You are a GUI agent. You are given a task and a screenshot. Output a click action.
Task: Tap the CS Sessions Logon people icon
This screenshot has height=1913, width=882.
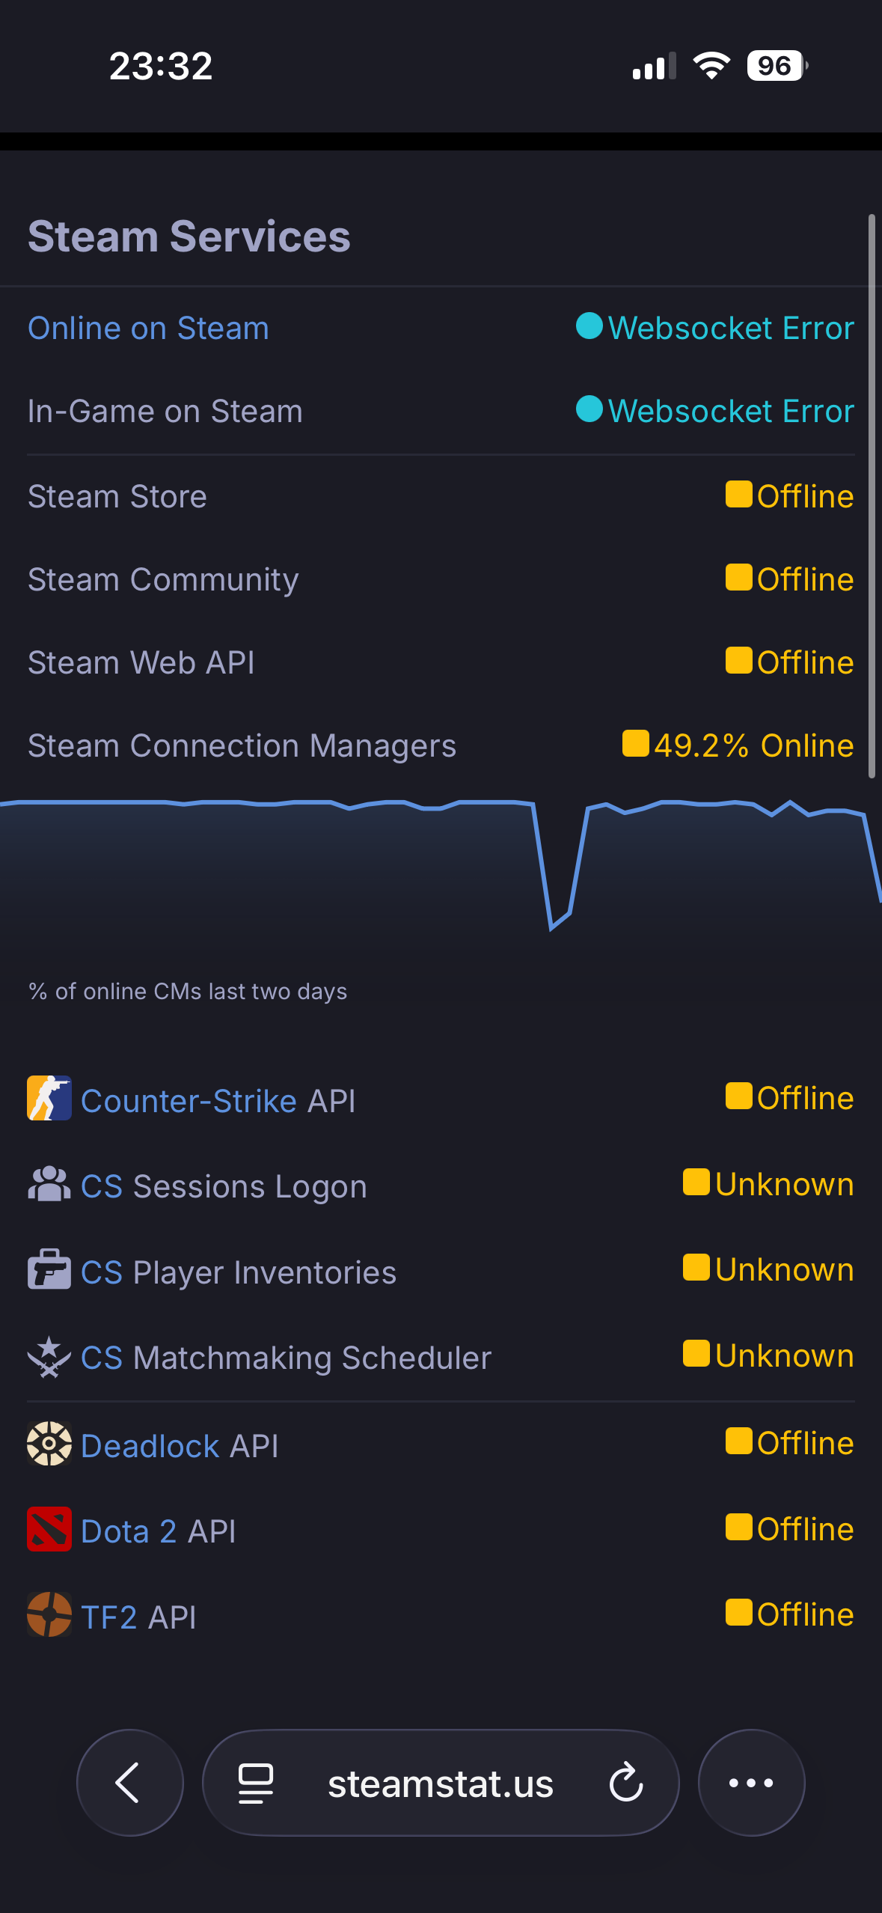49,1184
